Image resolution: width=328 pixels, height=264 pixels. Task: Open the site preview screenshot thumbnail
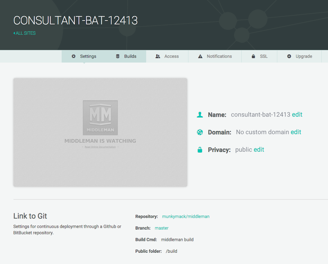click(100, 132)
